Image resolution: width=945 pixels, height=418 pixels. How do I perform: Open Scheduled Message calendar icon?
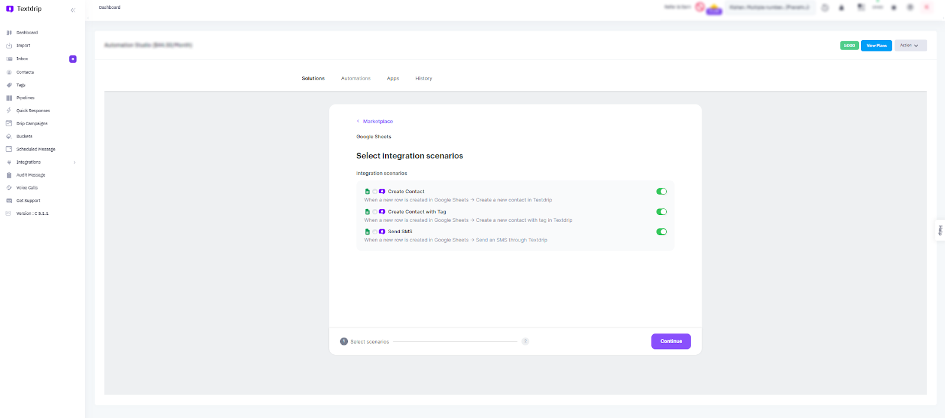point(9,149)
